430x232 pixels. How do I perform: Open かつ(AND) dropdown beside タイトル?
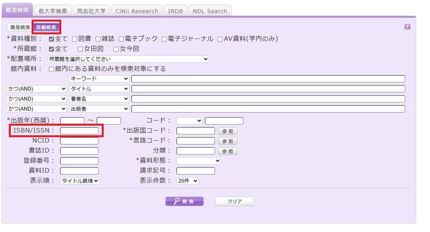[x=37, y=89]
